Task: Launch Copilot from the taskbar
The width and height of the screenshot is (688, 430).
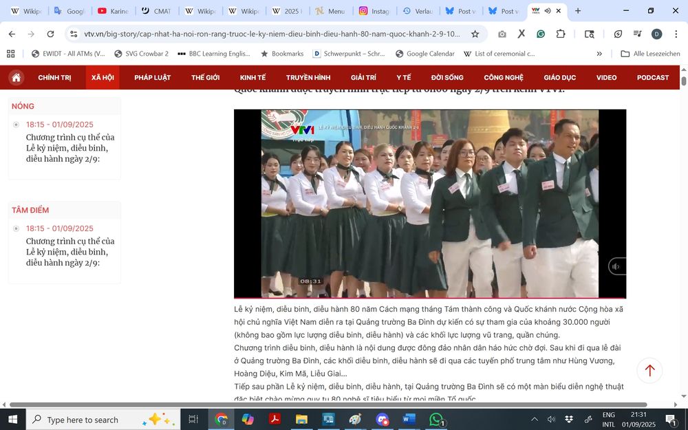Action: click(x=248, y=420)
